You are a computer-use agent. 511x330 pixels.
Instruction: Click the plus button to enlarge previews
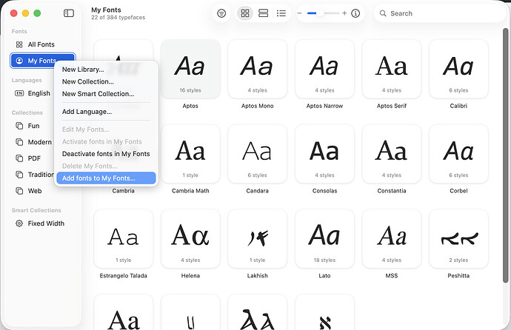click(344, 13)
